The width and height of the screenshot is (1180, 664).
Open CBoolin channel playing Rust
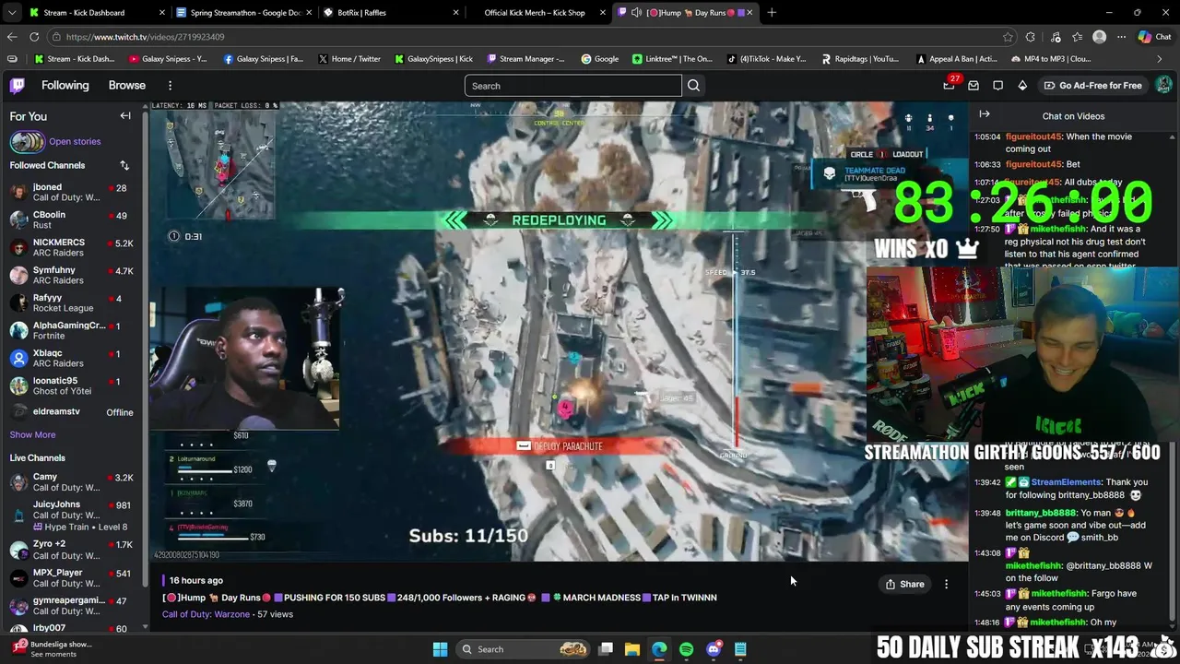coord(72,219)
